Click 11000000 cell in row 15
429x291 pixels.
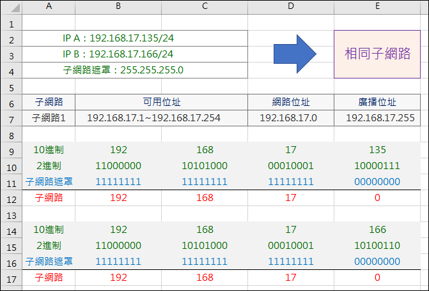pos(118,246)
